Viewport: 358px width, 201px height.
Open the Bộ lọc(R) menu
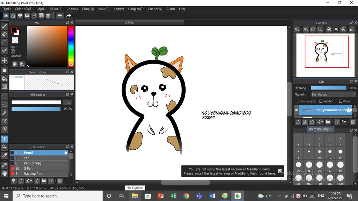[56, 9]
